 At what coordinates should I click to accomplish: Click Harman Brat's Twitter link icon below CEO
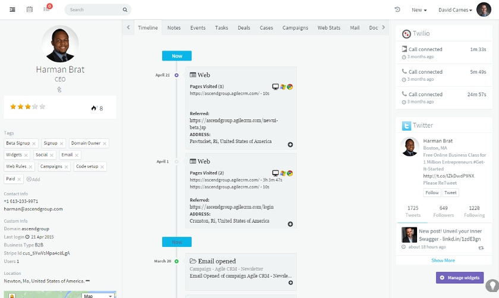point(59,90)
